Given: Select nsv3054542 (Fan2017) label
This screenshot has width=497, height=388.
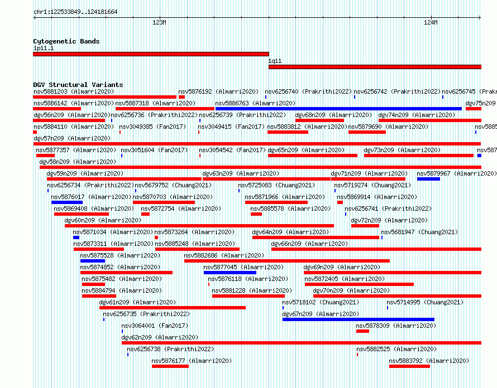Looking at the screenshot, I should click(232, 150).
